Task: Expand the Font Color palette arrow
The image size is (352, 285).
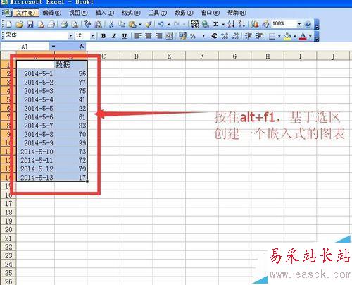Action: click(310, 36)
